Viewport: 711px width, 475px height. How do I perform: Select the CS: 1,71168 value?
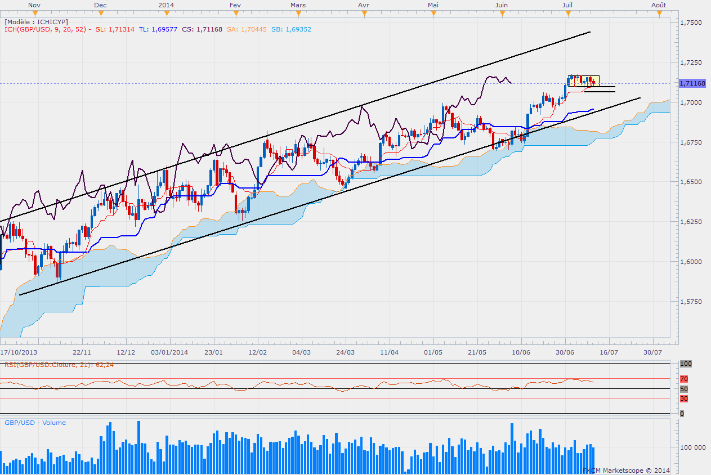tap(202, 29)
